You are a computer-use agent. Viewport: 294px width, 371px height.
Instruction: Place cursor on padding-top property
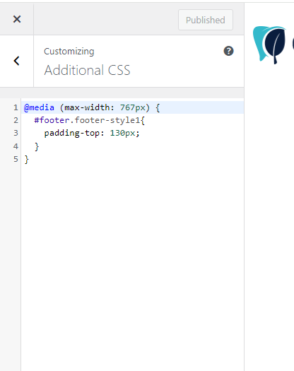click(71, 134)
